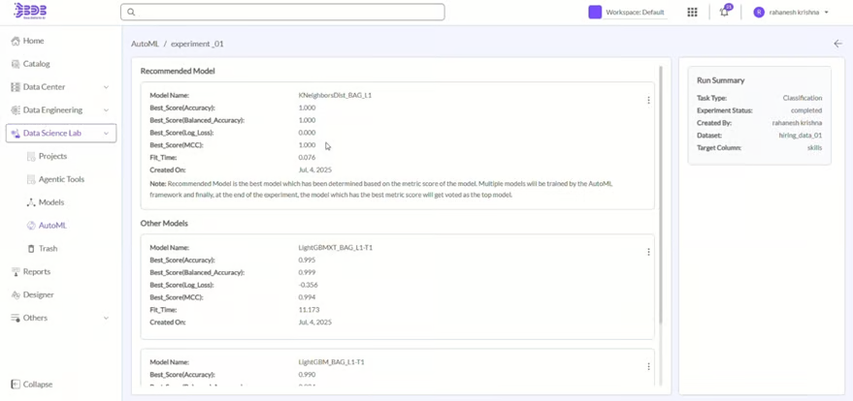The height and width of the screenshot is (401, 853).
Task: Click the user avatar icon
Action: [759, 13]
